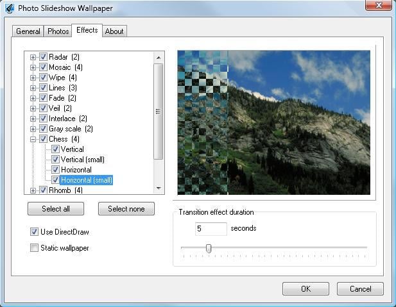The image size is (396, 307).
Task: Click the transition duration slider thumb
Action: (x=208, y=248)
